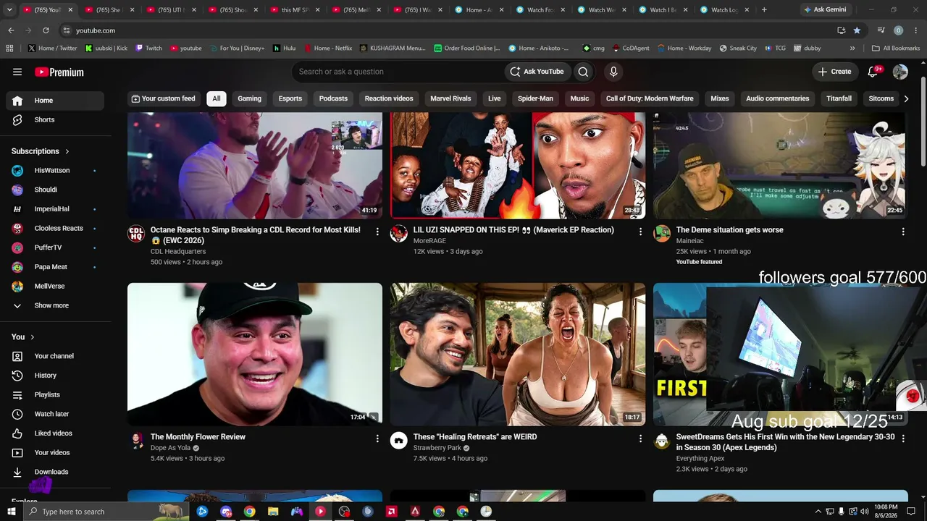
Task: Open CDL Headquarters channel avatar
Action: (x=136, y=233)
